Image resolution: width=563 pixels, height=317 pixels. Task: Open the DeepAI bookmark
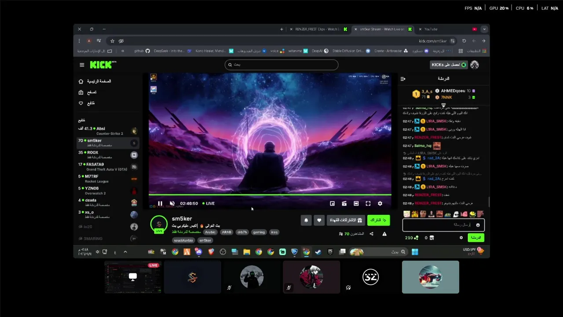pyautogui.click(x=320, y=51)
